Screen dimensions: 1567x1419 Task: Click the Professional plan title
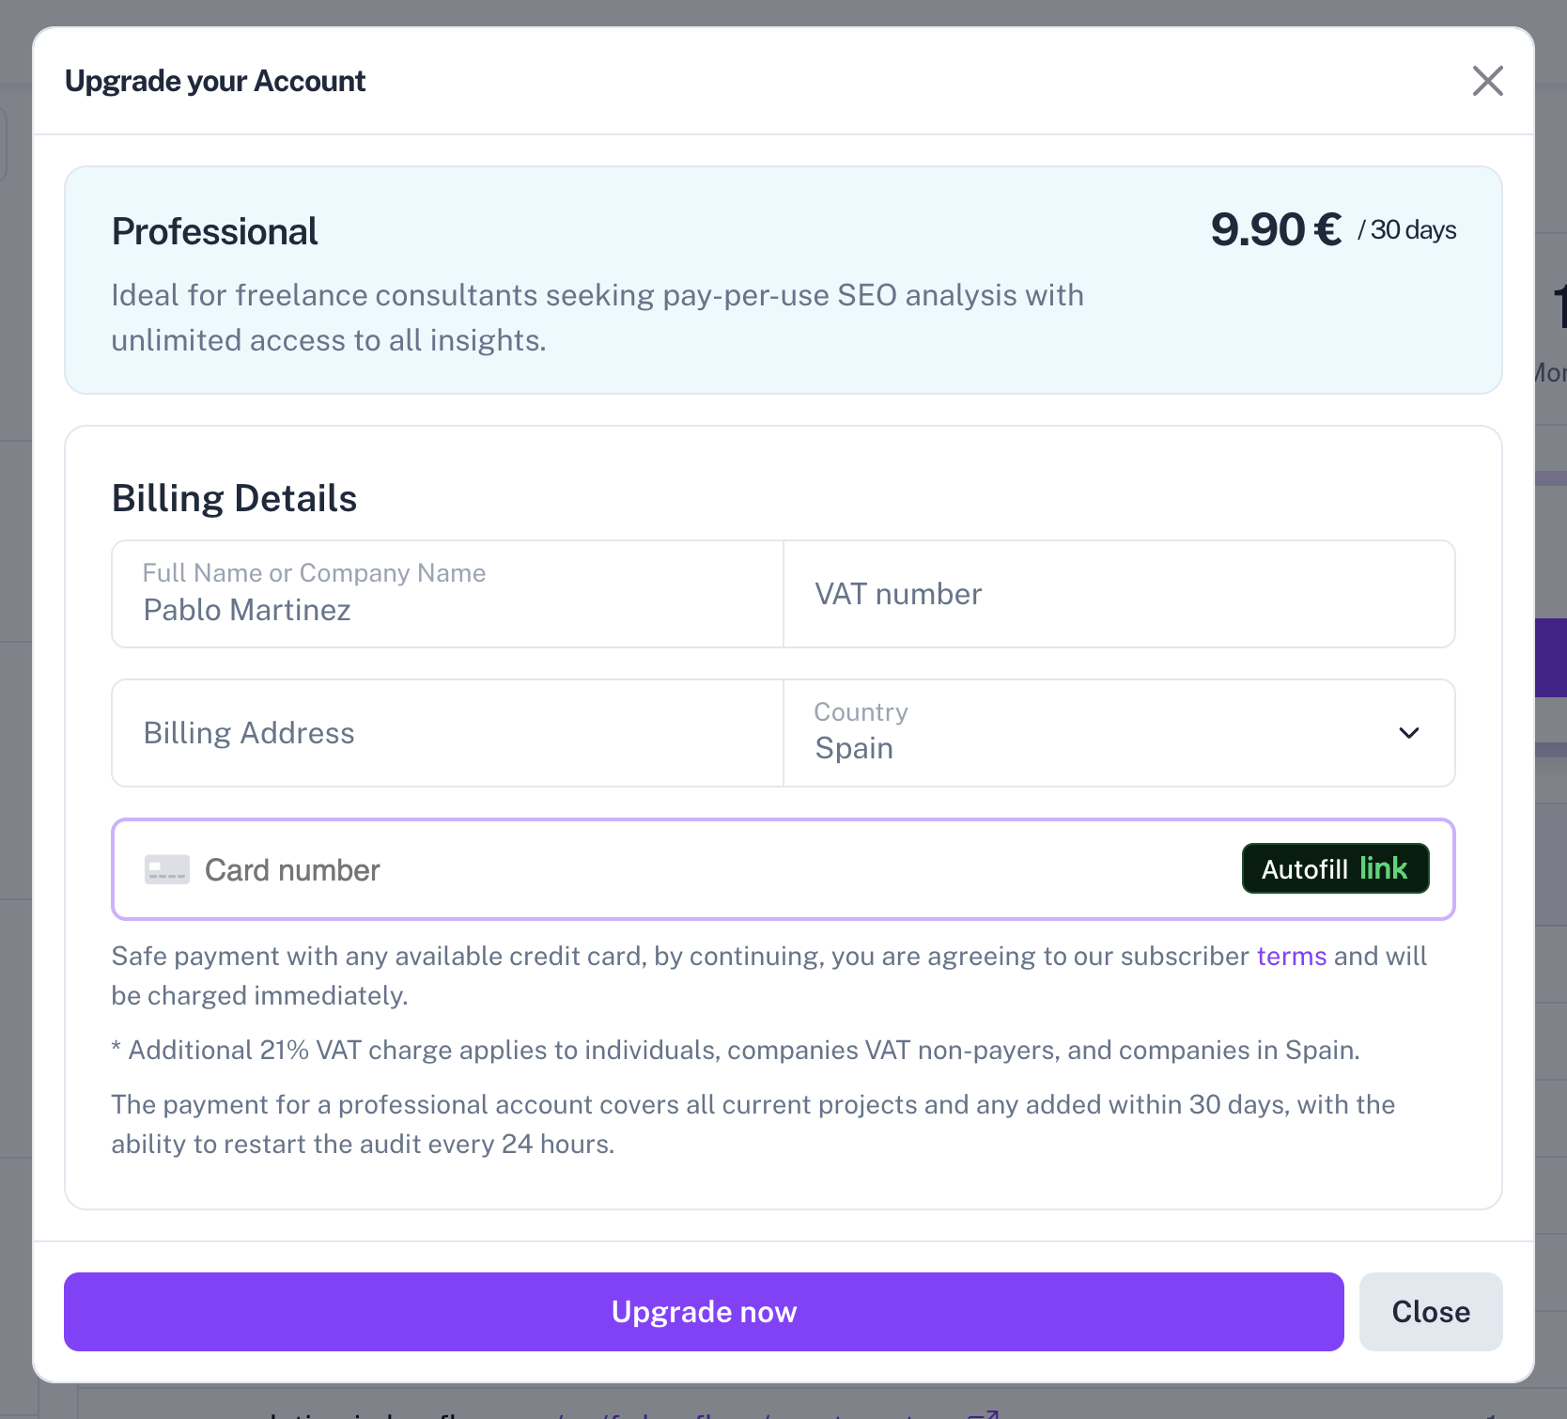214,232
